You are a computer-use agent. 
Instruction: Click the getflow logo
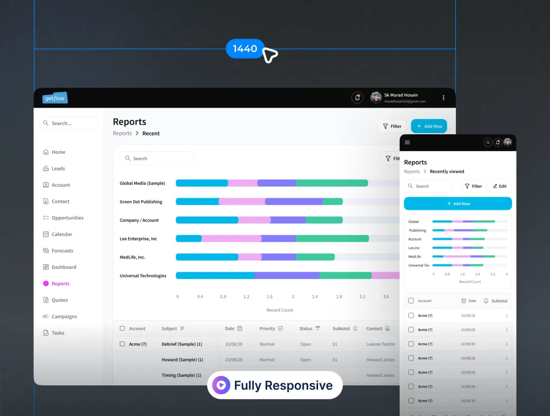(x=55, y=98)
